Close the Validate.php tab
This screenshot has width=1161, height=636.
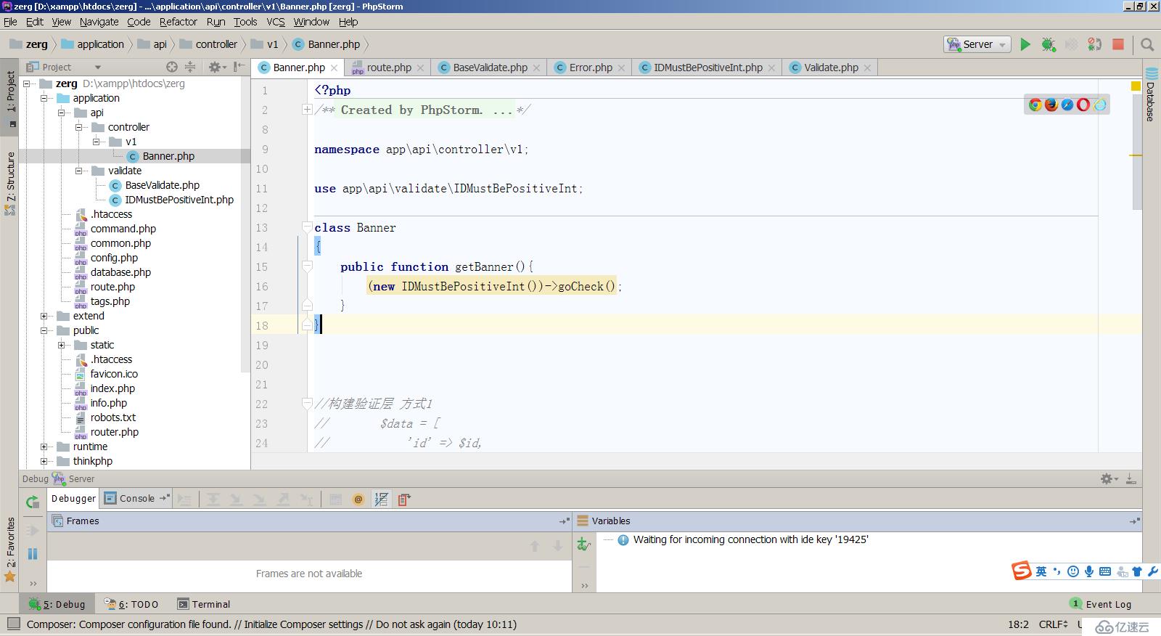[867, 68]
